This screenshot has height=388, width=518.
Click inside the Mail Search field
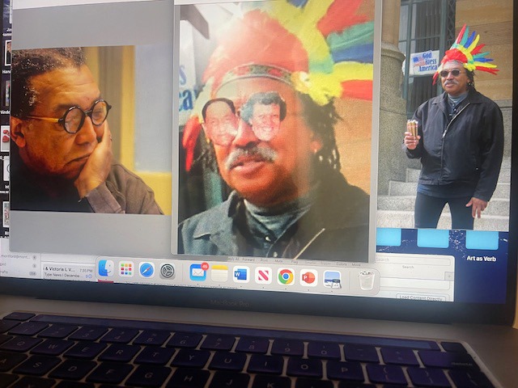click(x=413, y=260)
